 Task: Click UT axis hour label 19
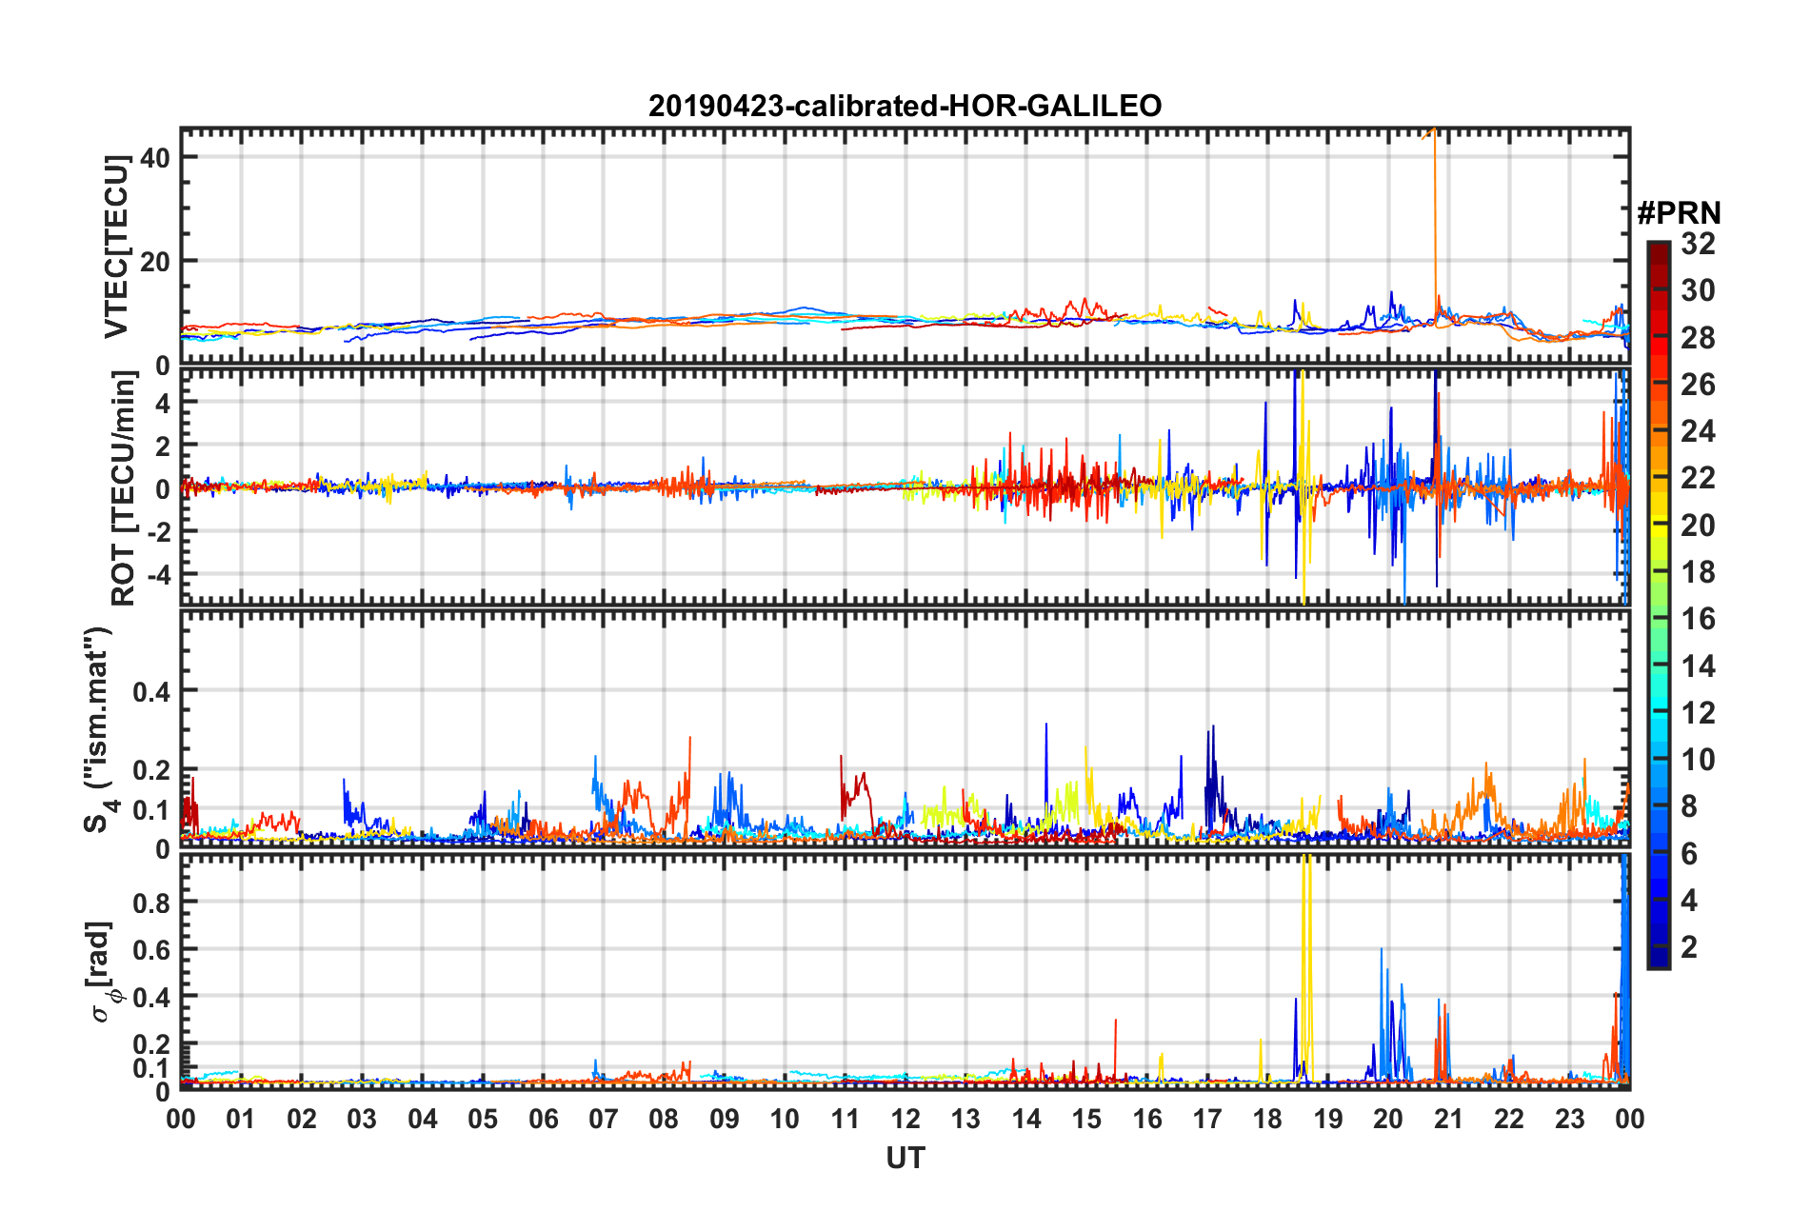pyautogui.click(x=1328, y=1120)
